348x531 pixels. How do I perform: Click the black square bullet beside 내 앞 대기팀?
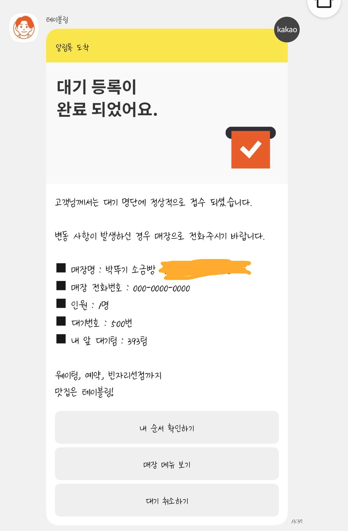61,339
